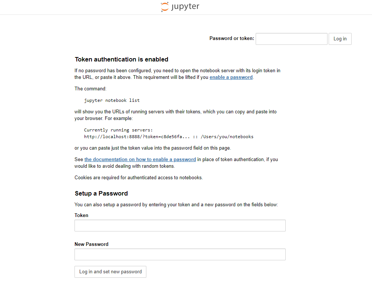Click the "jupyter" wordmark in the header
372x287 pixels.
pos(185,6)
